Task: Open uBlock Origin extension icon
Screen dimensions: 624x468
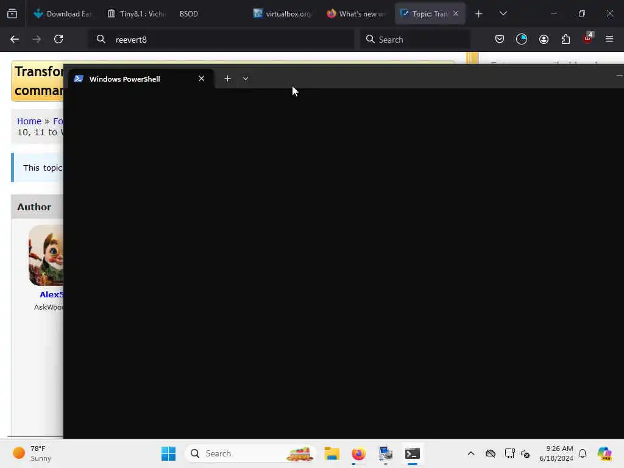Action: pyautogui.click(x=588, y=38)
